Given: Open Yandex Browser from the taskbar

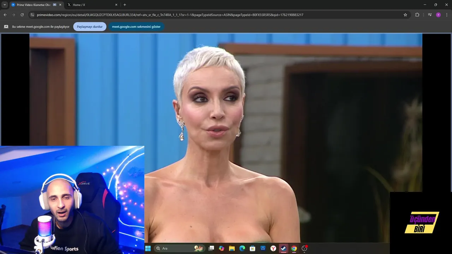Looking at the screenshot, I should [273, 248].
